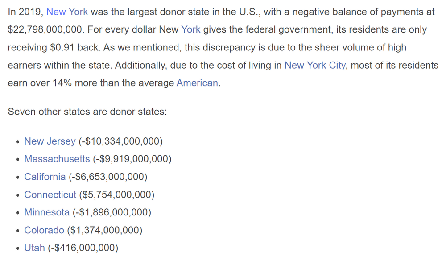Click the $5,754,000,000 amount beside Connecticut
Viewport: 446px width, 261px height.
click(116, 195)
